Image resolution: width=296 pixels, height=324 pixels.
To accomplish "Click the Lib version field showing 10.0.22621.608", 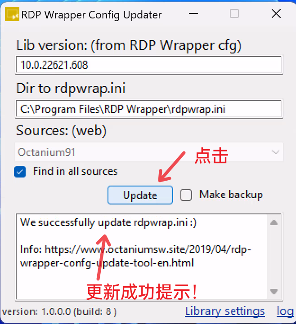I will pyautogui.click(x=149, y=65).
